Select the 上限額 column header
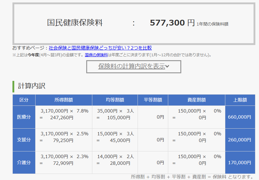Viewport: 259px width, 180px height. 240,100
